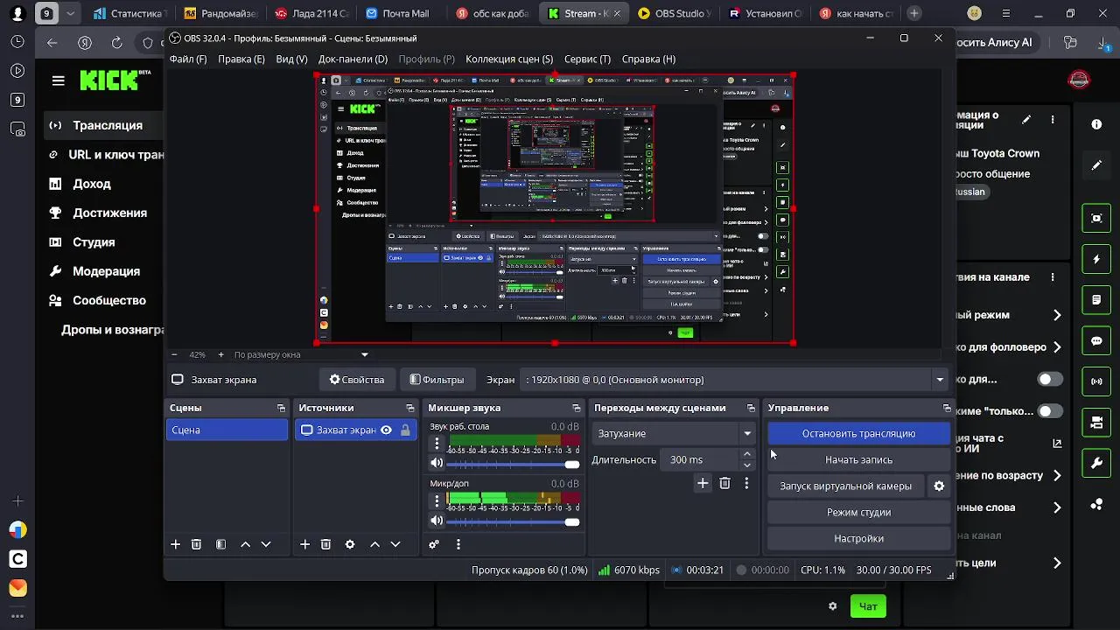Screen dimensions: 1120x630
Task: Move scene down with arrow in Scenes panel
Action: (x=266, y=544)
